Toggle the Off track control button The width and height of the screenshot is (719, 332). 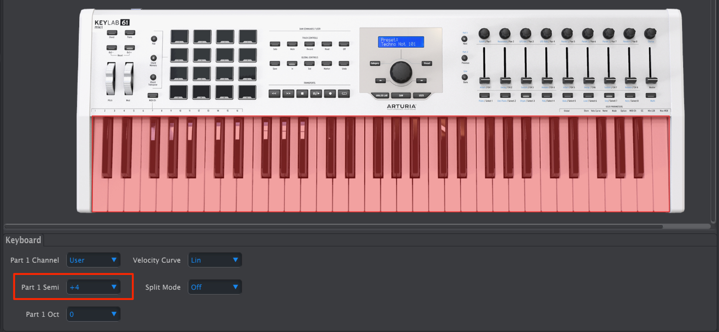click(344, 44)
